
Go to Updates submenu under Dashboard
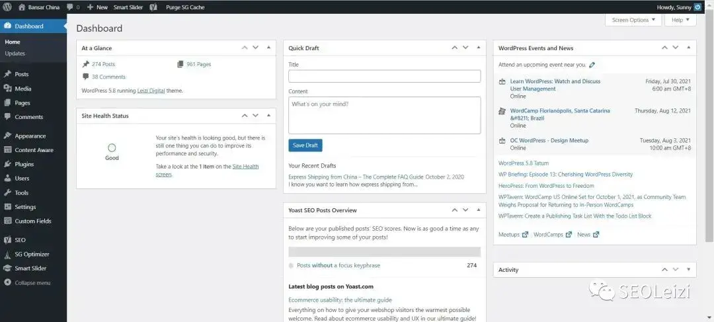(15, 53)
